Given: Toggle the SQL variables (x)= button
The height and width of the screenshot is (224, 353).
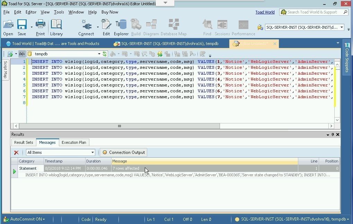Looking at the screenshot, I should [x=22, y=54].
